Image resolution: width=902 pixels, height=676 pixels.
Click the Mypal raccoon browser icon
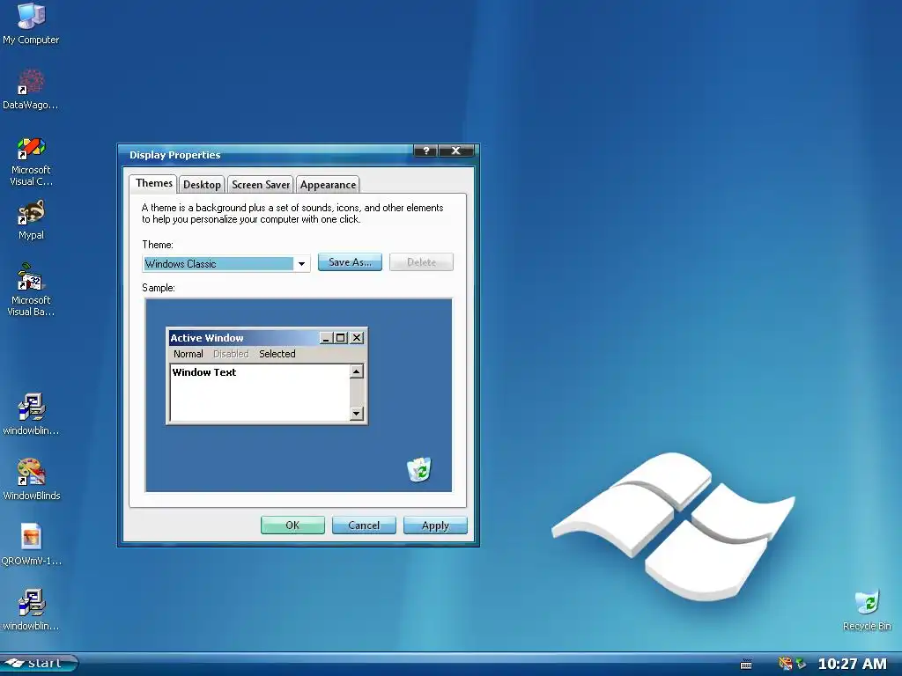tap(31, 219)
